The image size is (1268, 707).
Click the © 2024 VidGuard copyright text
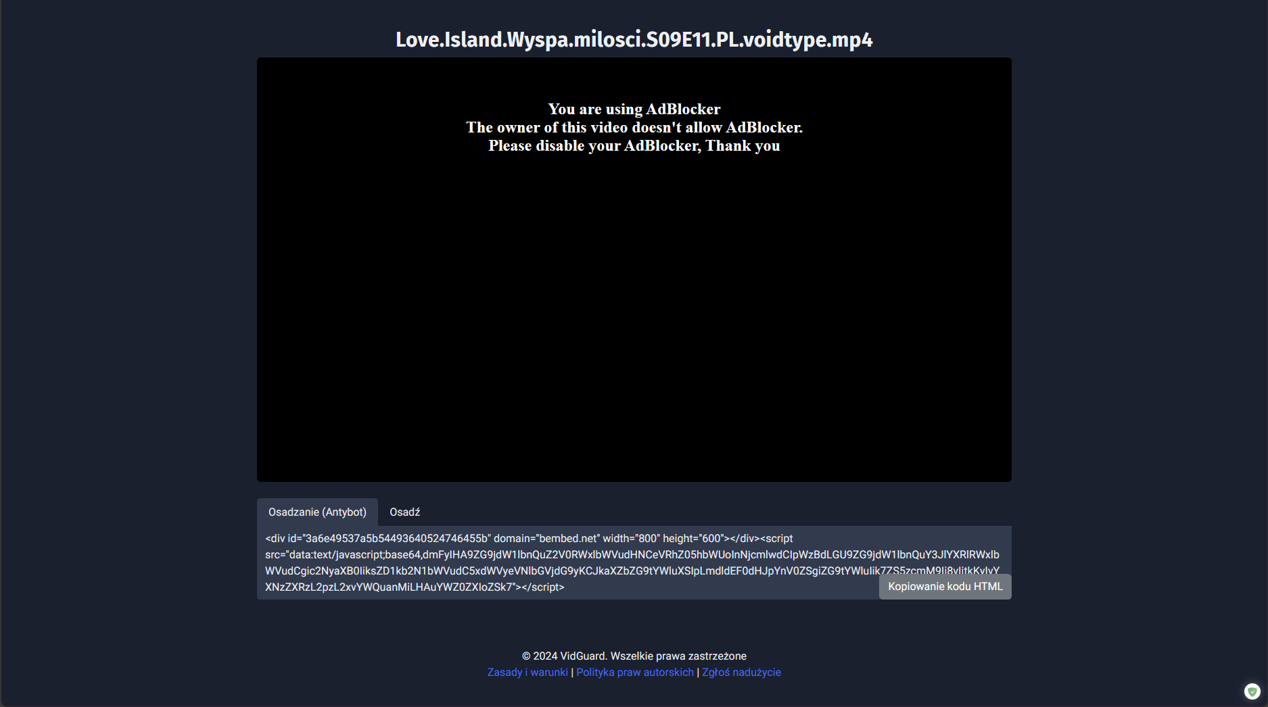coord(634,656)
